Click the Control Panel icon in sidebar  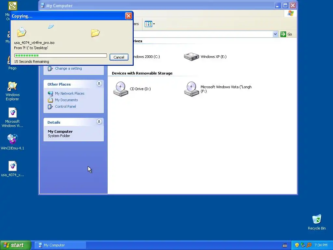(x=50, y=106)
